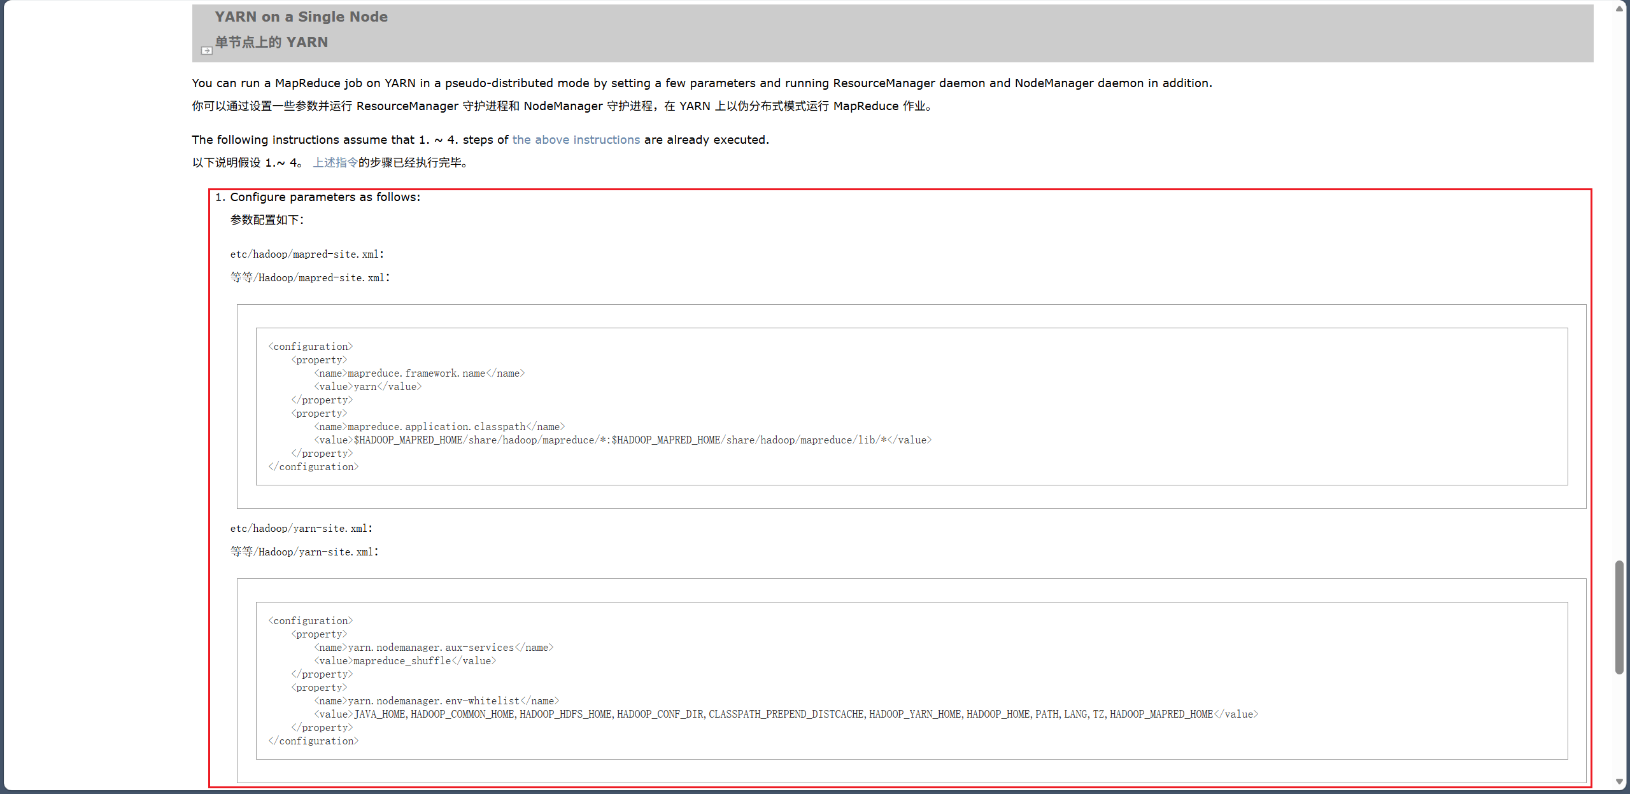Open 'the above instructions' link
1630x794 pixels.
(x=576, y=139)
